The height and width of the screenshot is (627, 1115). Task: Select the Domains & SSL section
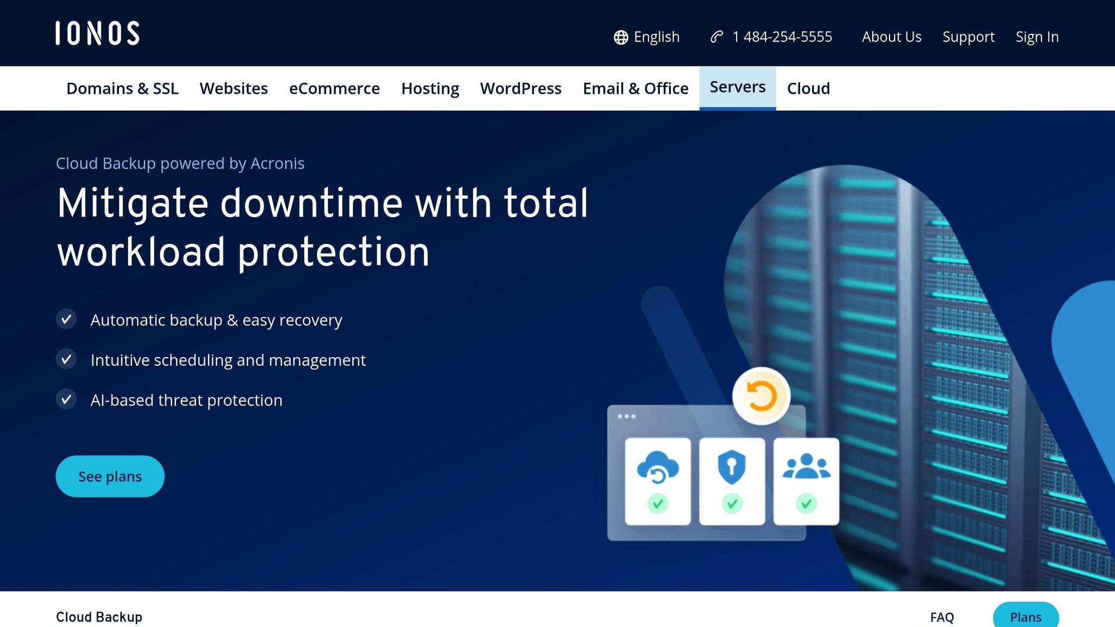click(122, 88)
